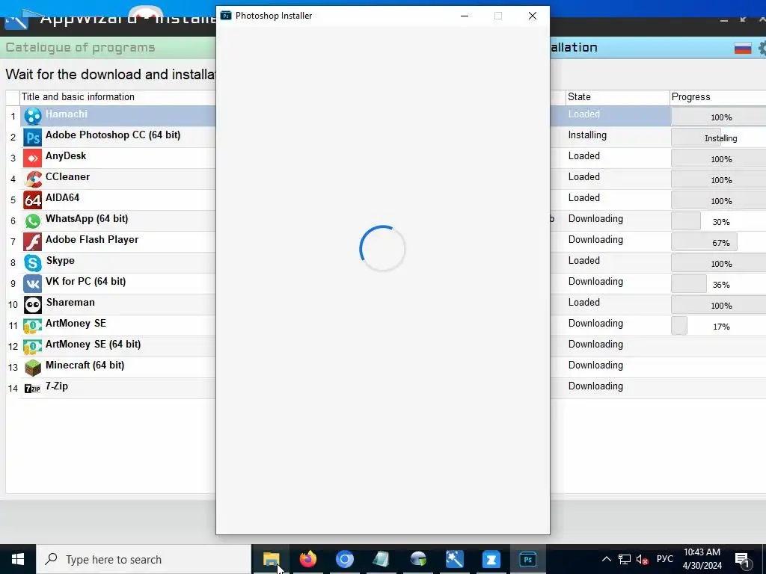766x574 pixels.
Task: Switch language with the Russian flag icon
Action: pos(743,48)
